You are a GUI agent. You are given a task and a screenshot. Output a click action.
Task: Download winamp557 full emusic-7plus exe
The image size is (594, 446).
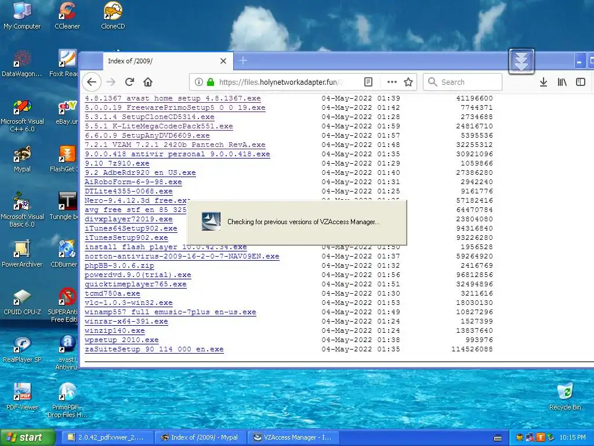click(x=171, y=312)
